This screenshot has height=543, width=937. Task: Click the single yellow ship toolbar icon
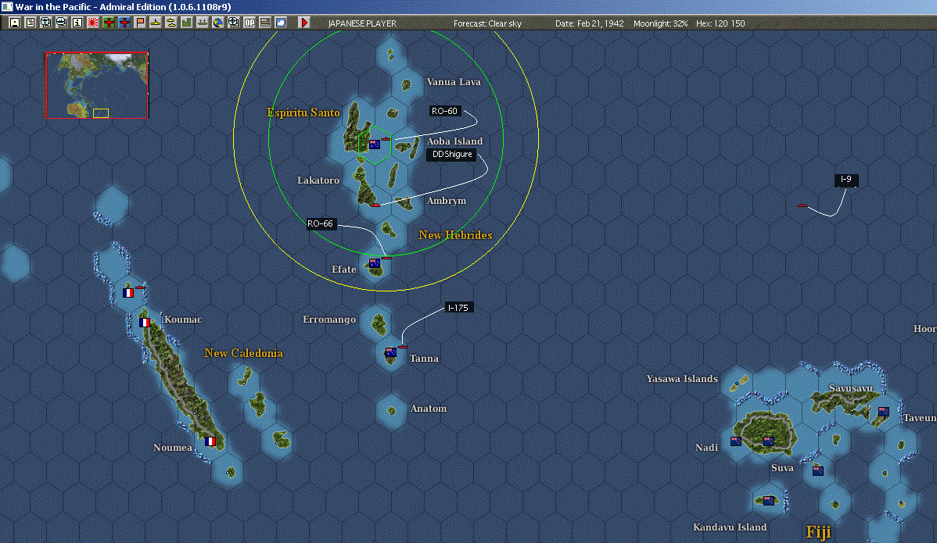156,23
